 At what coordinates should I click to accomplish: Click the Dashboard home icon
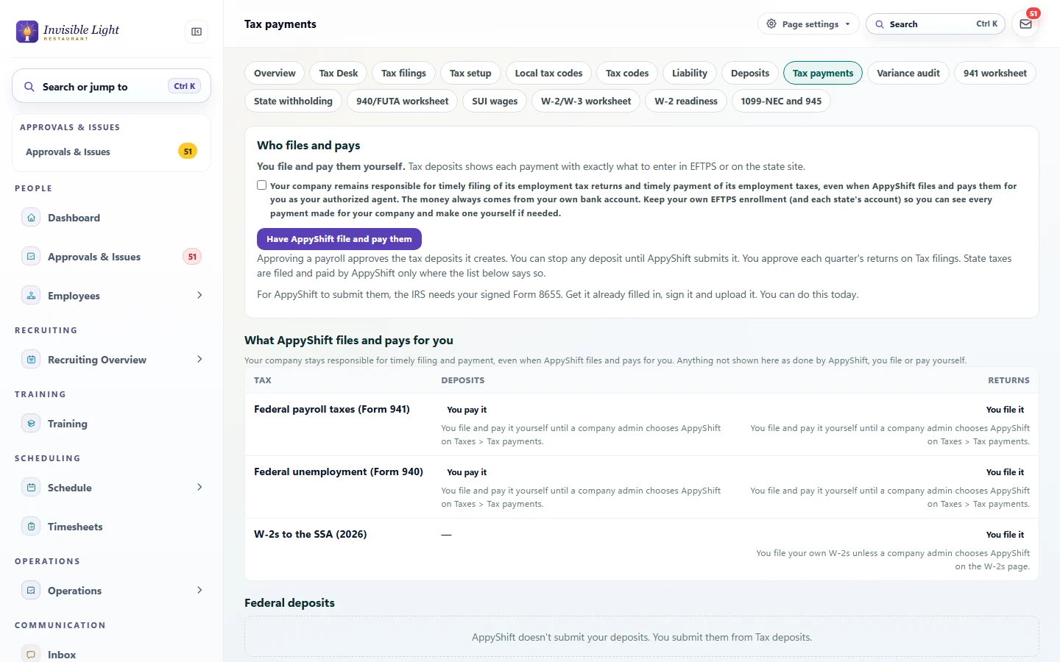click(31, 218)
